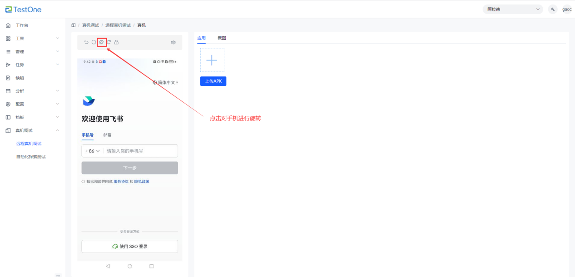Image resolution: width=575 pixels, height=277 pixels.
Task: Click the refresh icon in device toolbar
Action: point(109,42)
